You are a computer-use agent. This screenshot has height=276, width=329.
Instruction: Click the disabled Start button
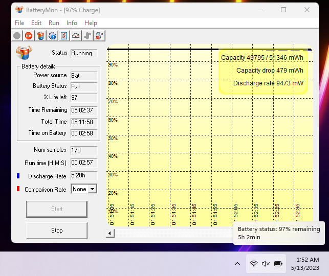click(57, 209)
